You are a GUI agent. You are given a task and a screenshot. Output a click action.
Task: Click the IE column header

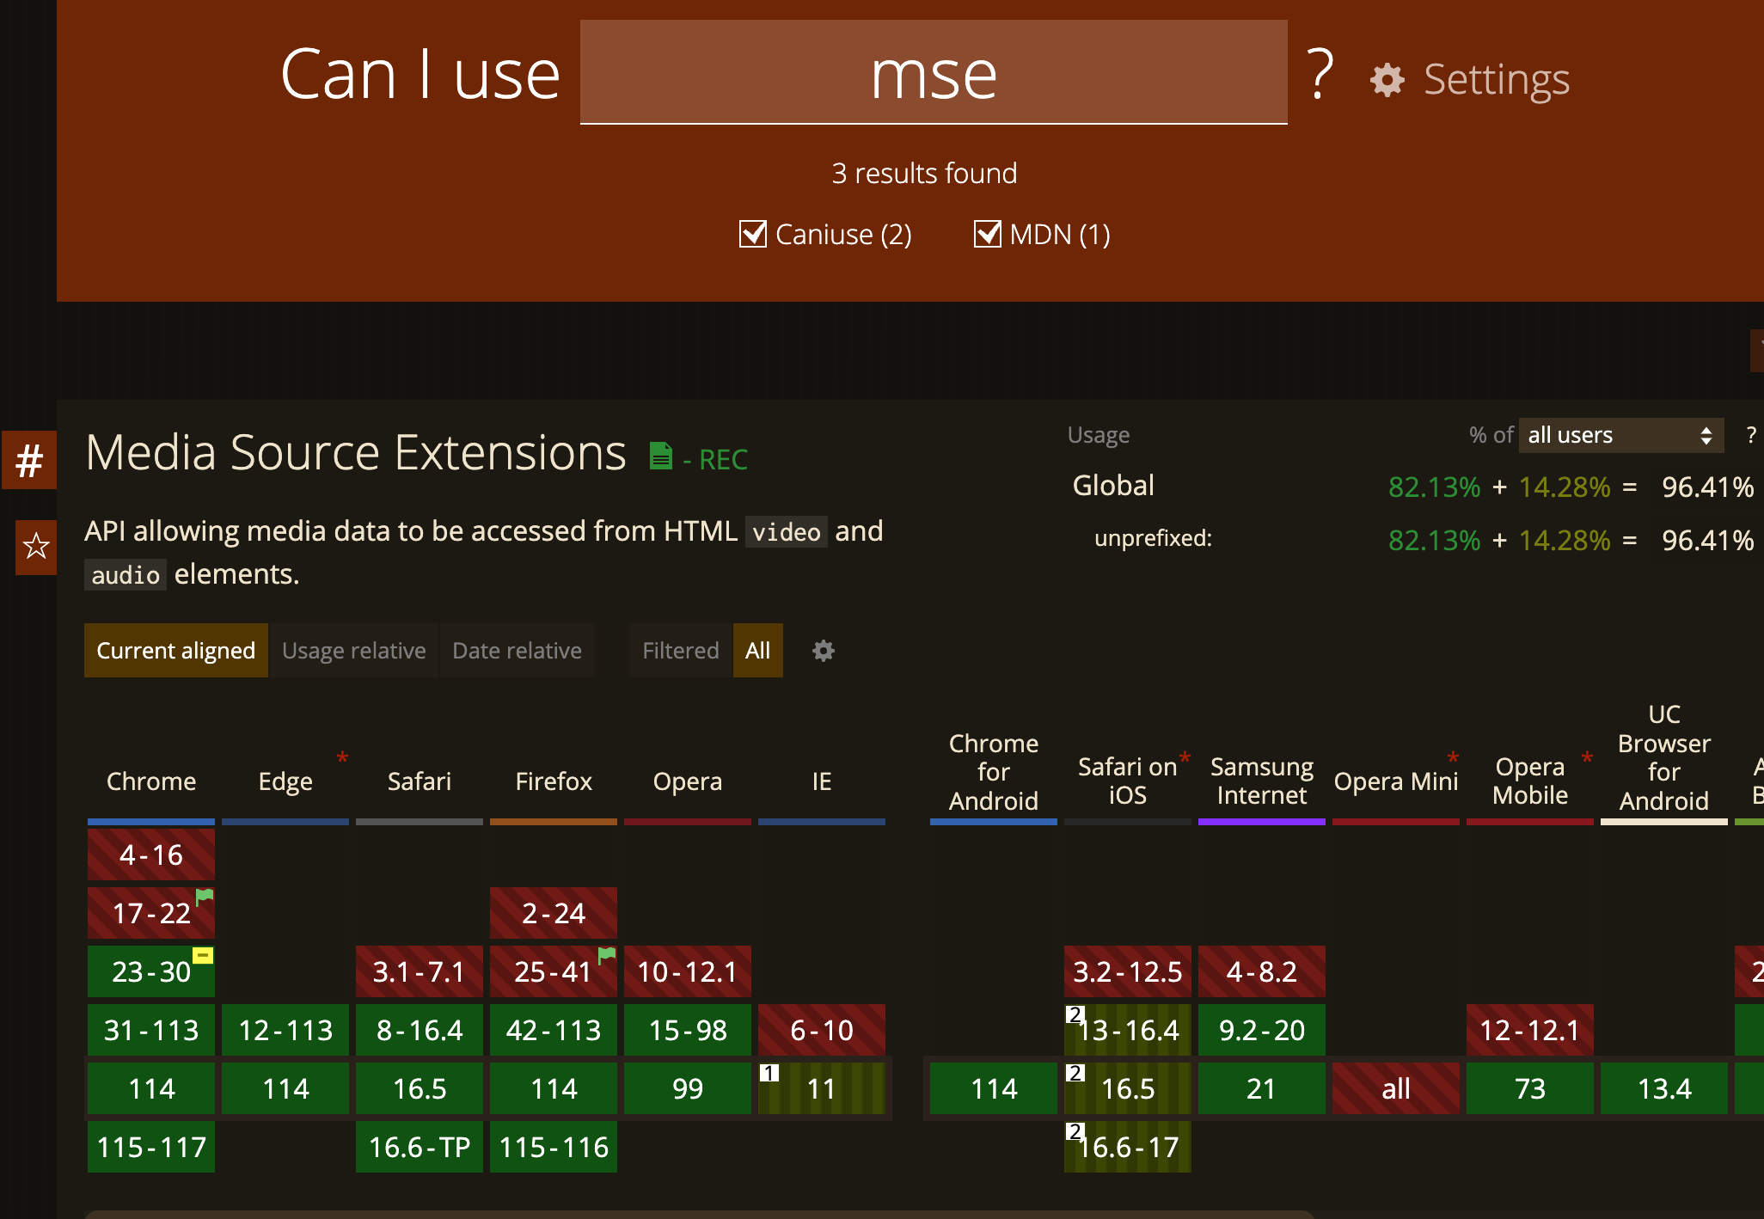[822, 781]
